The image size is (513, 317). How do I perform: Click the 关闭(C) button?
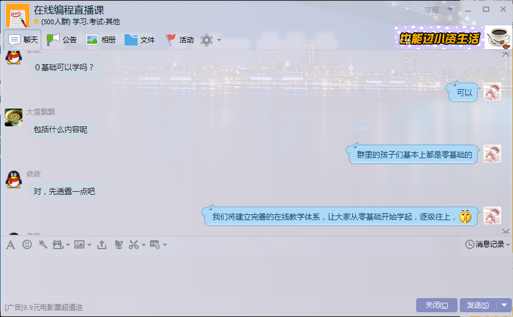437,305
